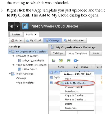
Task: Click the vApp row template icon
Action: coord(51,83)
